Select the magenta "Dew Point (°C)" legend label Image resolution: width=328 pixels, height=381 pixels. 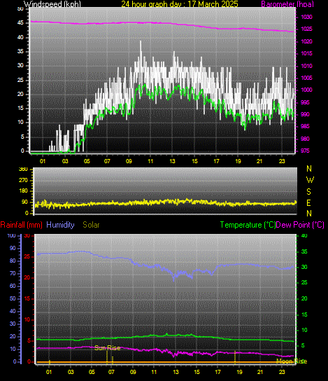point(300,225)
